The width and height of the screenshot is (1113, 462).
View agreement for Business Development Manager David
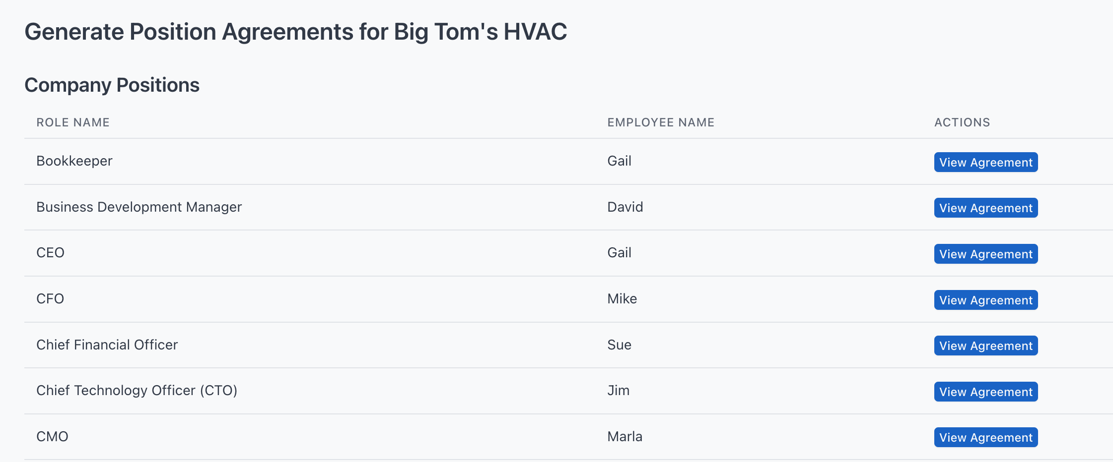pos(986,208)
